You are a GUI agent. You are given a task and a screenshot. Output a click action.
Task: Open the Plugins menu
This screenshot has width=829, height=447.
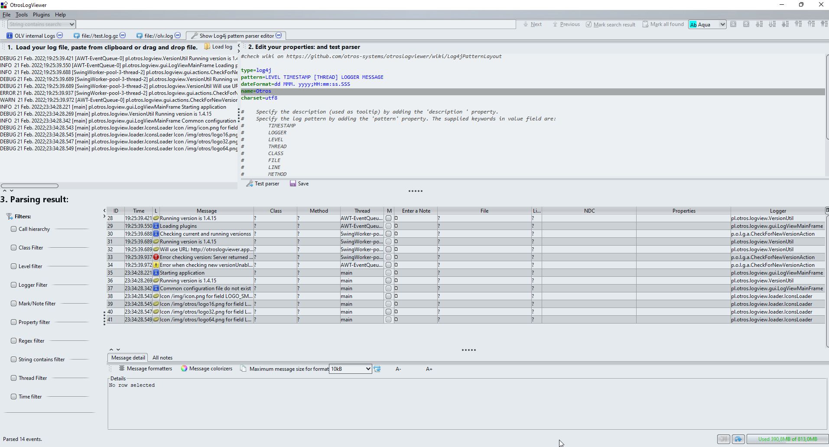click(x=41, y=14)
